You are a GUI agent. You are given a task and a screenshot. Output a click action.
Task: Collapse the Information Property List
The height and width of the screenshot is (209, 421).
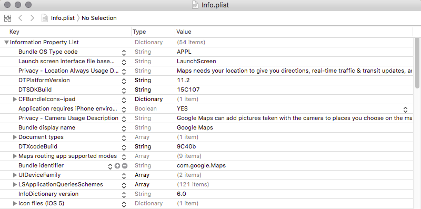7,43
